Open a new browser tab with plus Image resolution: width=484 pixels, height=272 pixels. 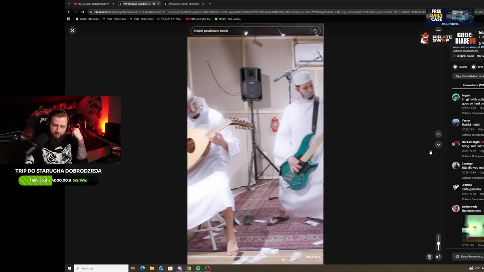(210, 4)
